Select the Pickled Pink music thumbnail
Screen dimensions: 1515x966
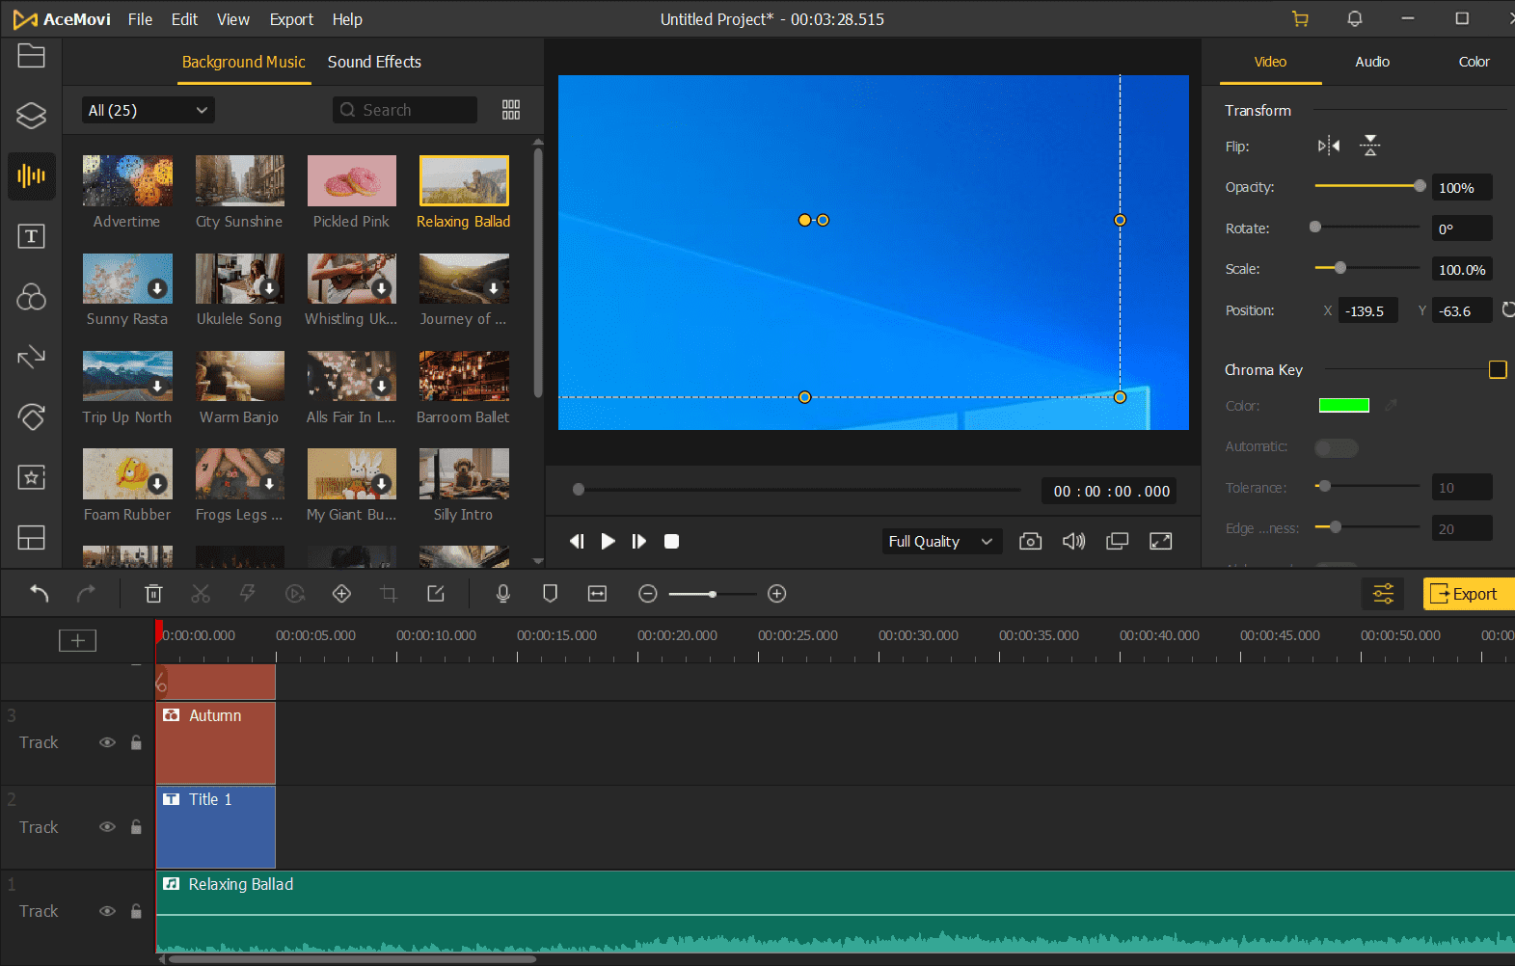[352, 181]
